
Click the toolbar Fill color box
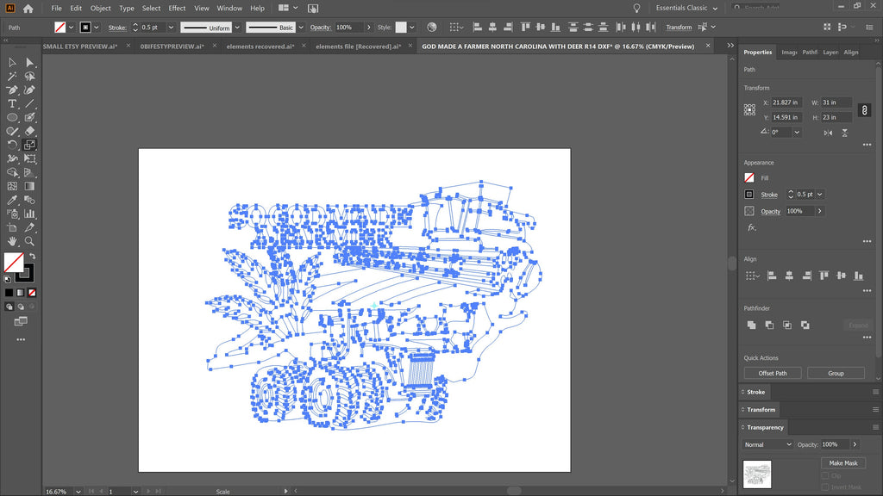point(14,263)
